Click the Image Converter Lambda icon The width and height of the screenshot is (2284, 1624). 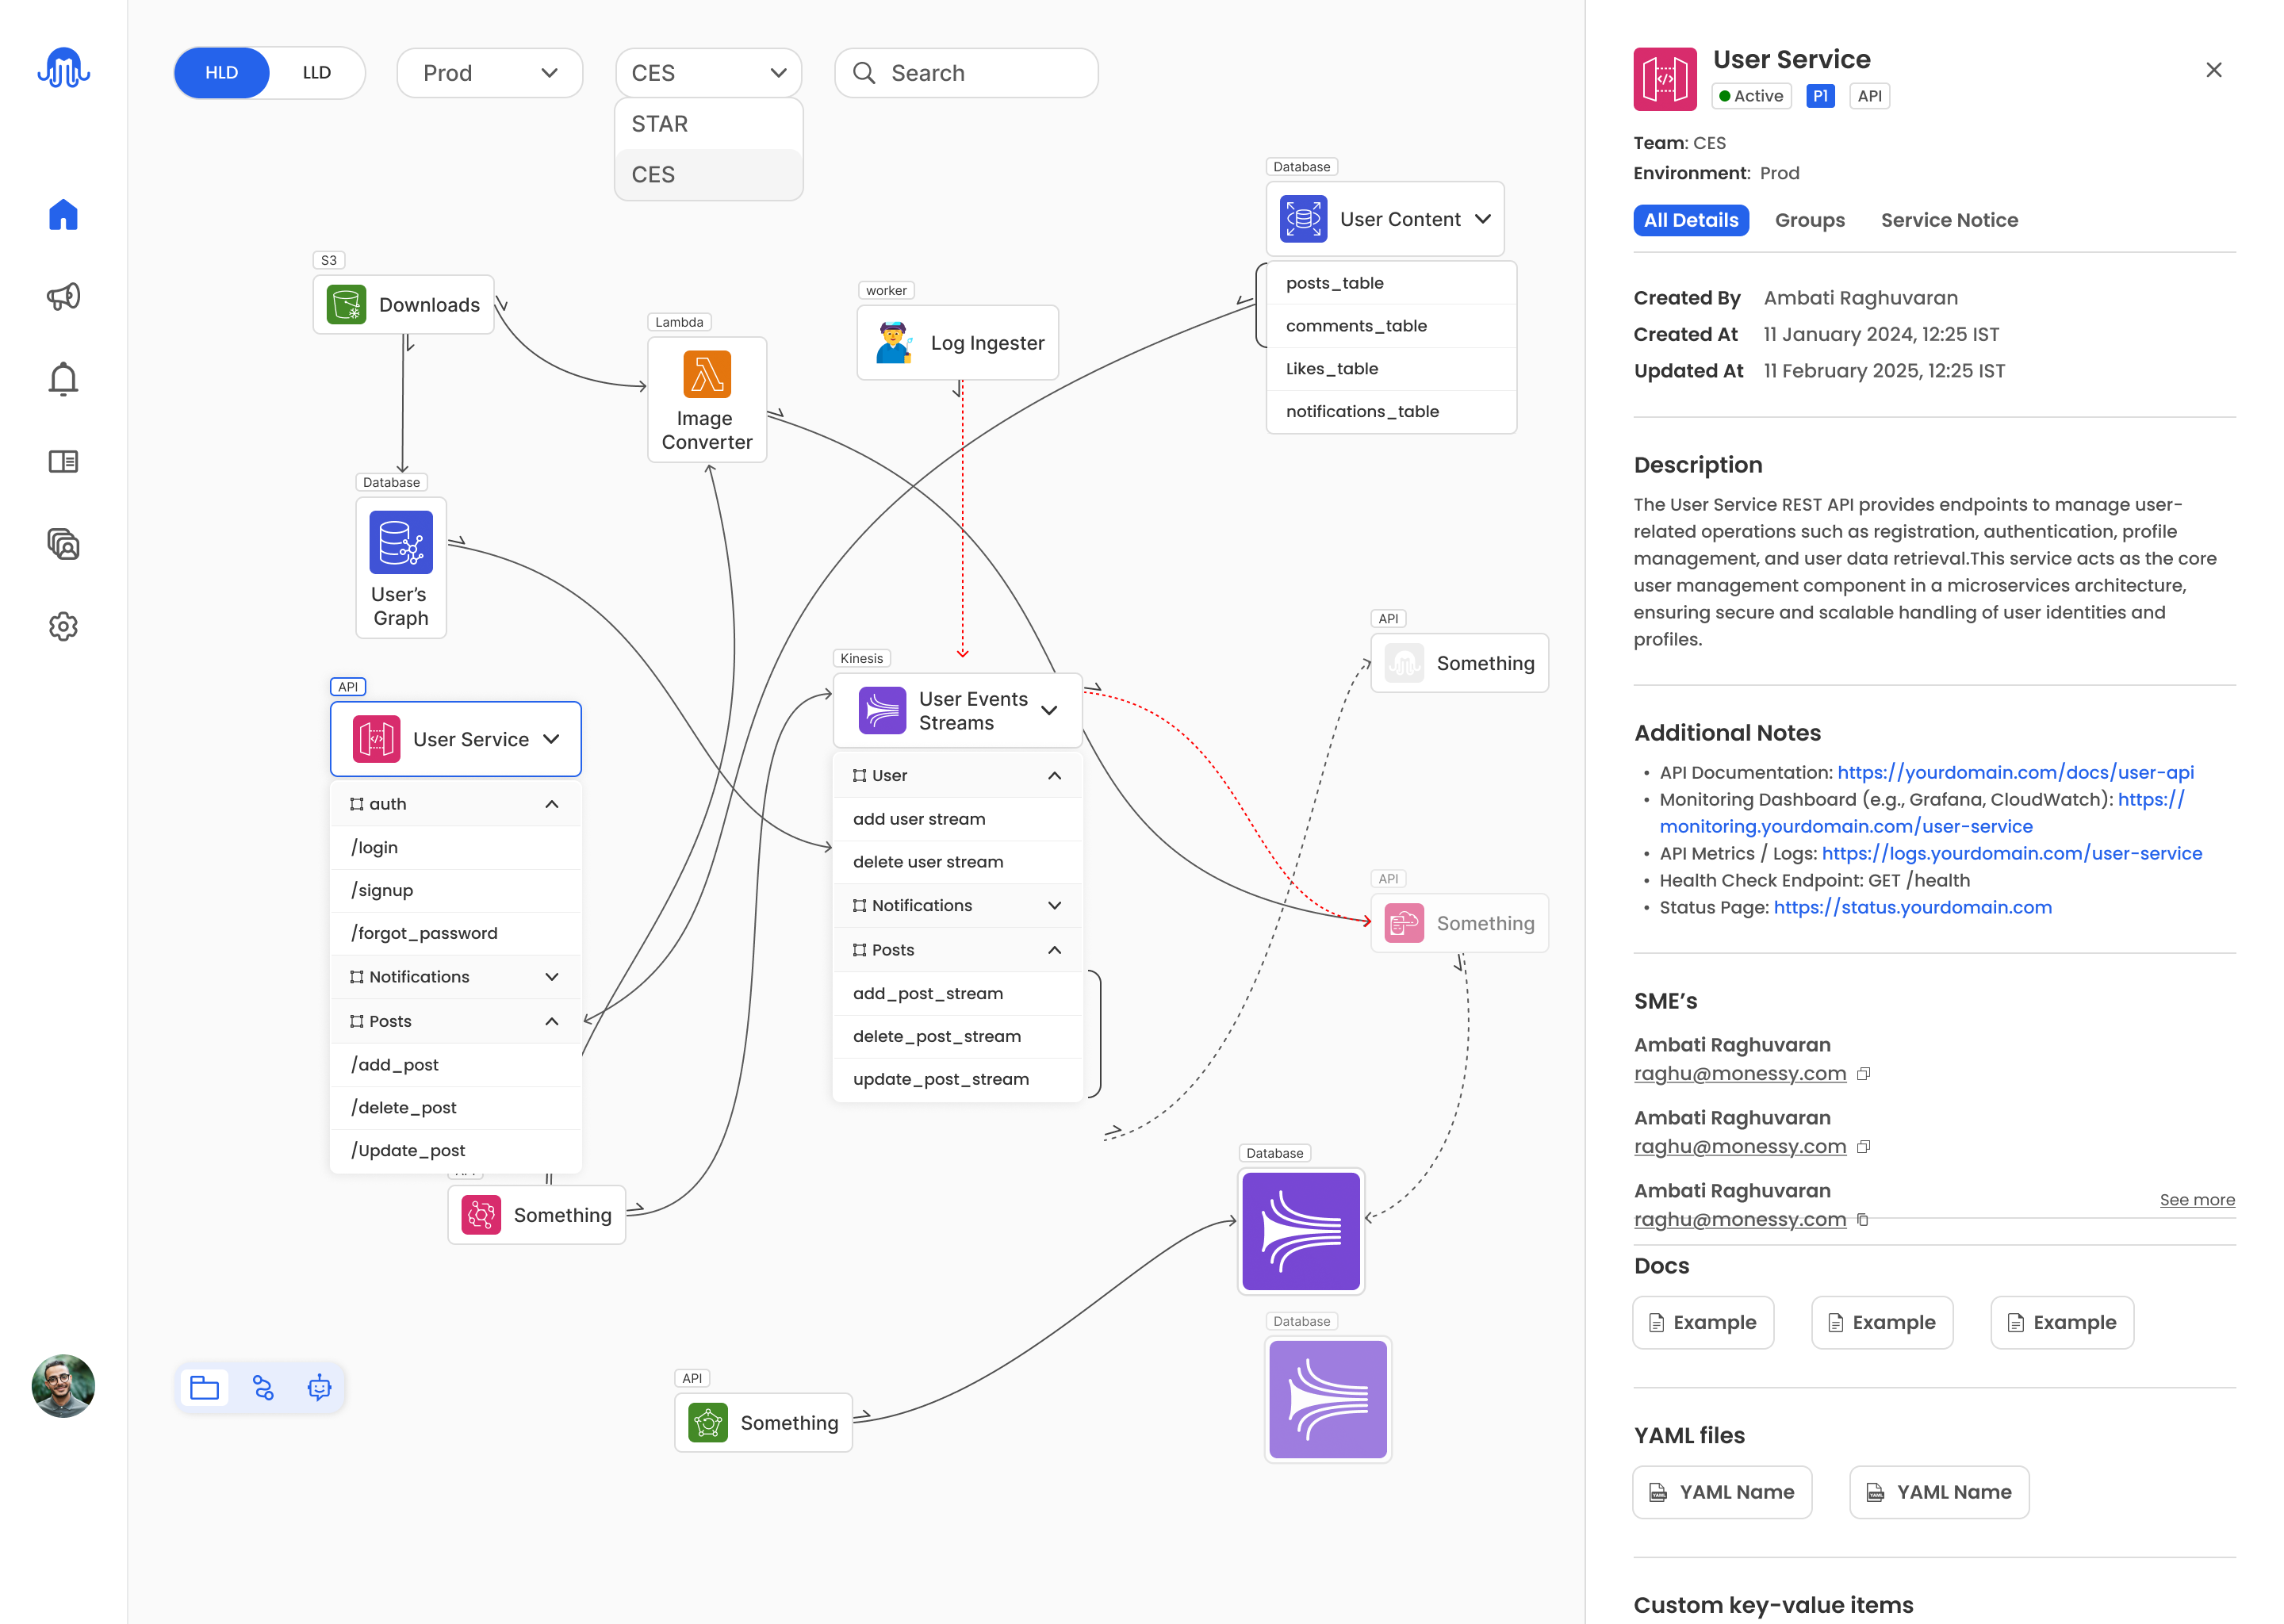(x=706, y=375)
